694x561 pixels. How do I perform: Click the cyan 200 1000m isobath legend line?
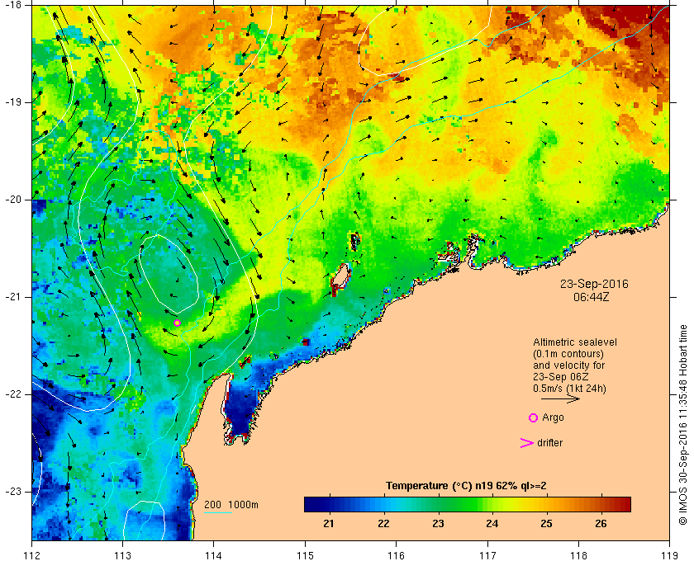point(218,513)
